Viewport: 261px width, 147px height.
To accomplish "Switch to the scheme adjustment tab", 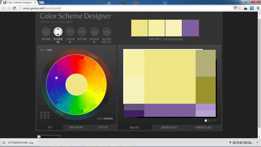I will coord(76,127).
